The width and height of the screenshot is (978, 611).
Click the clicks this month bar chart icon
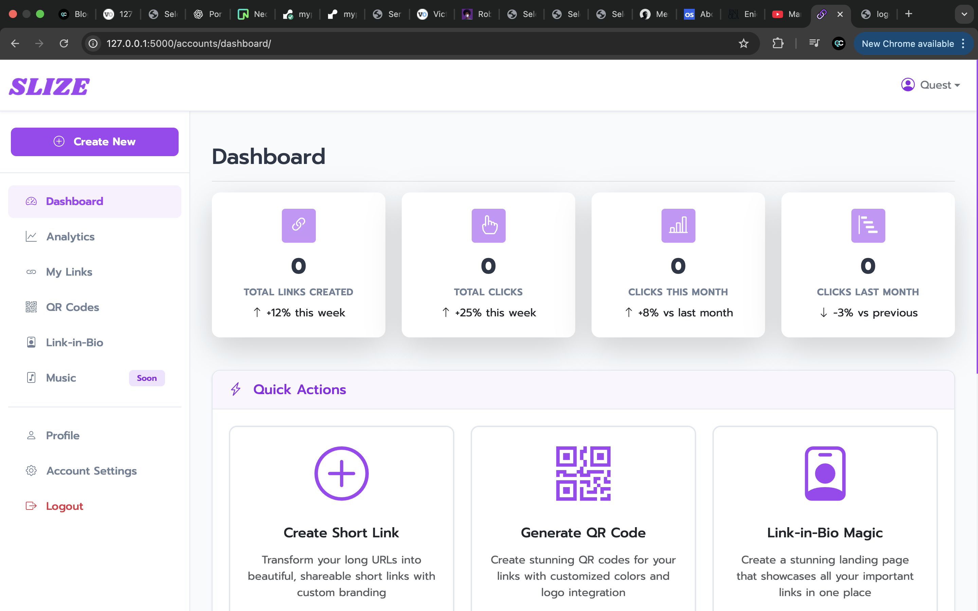(678, 225)
